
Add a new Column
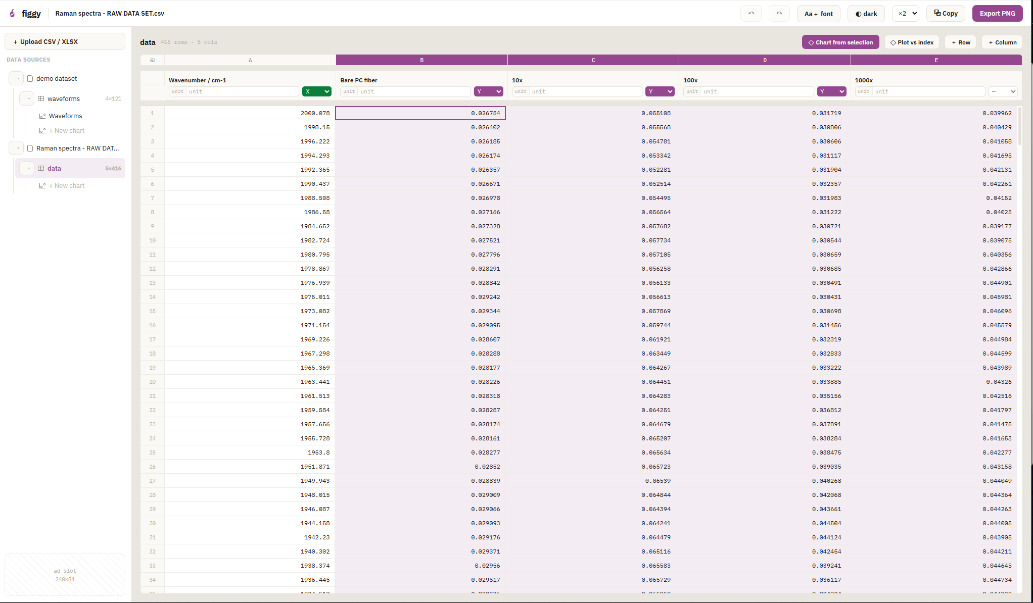coord(1002,42)
